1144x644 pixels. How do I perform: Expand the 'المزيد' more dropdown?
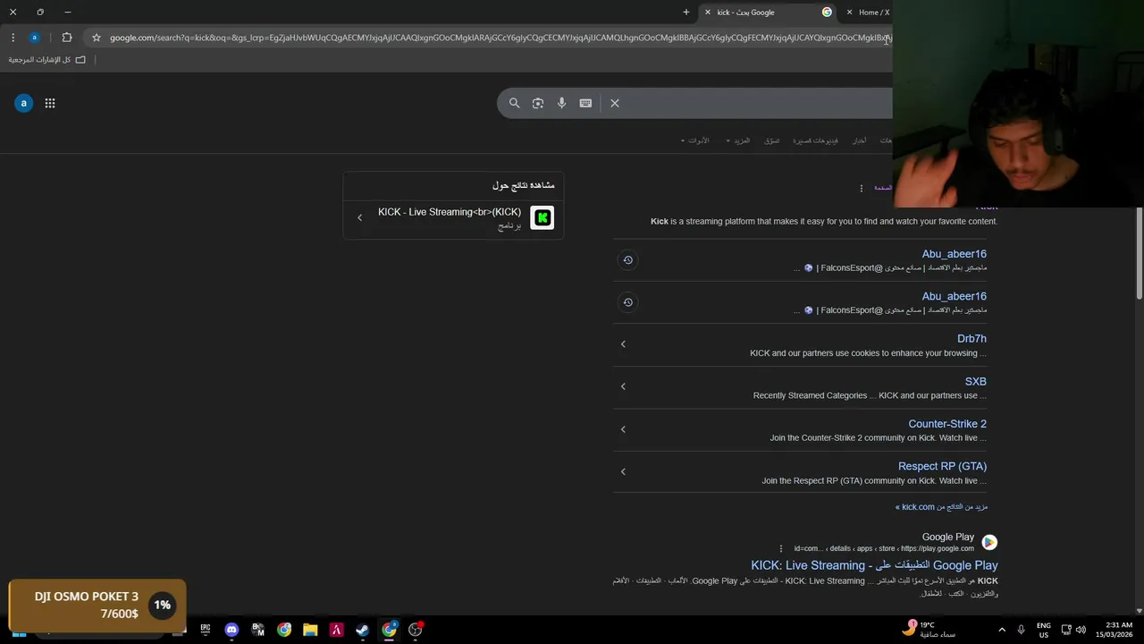[x=738, y=140]
